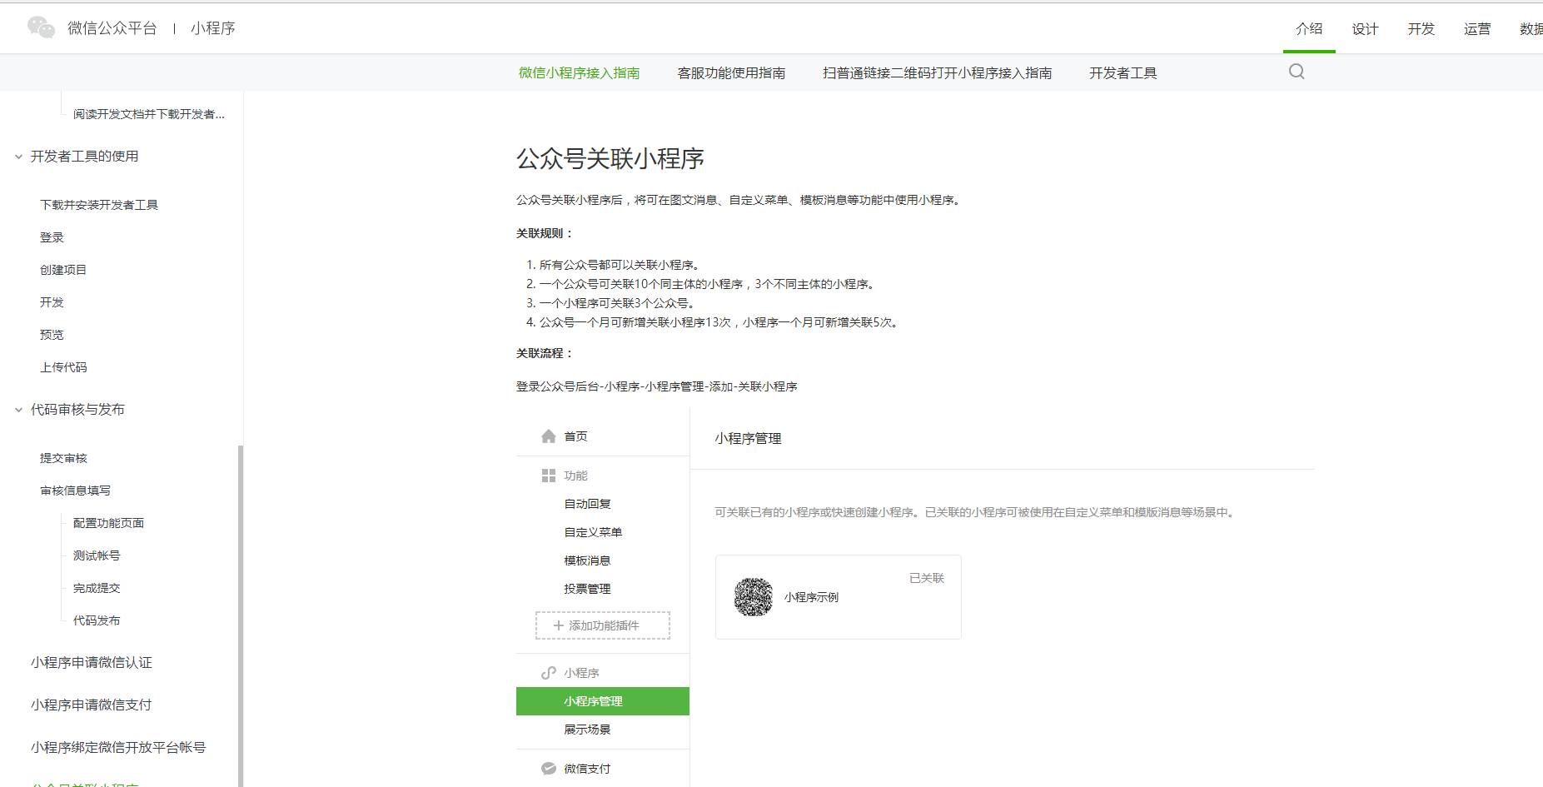Open 微信小程序接入指南 sub-navigation tab
The image size is (1543, 787).
click(x=580, y=73)
